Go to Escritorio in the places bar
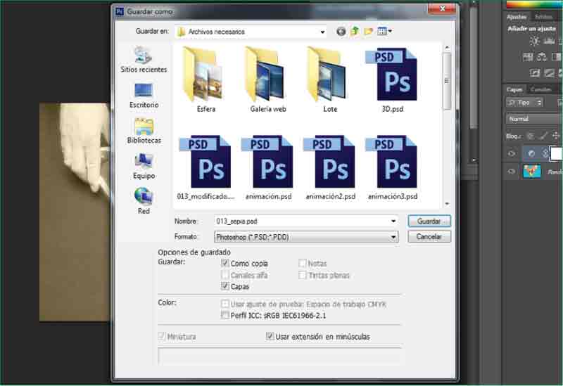 click(144, 95)
